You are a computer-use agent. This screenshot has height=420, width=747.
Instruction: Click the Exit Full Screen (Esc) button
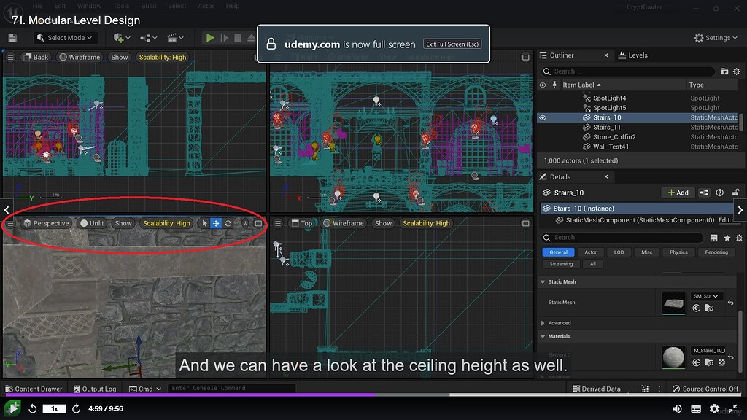(x=452, y=44)
